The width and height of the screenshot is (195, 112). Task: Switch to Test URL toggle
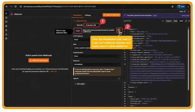click(79, 25)
